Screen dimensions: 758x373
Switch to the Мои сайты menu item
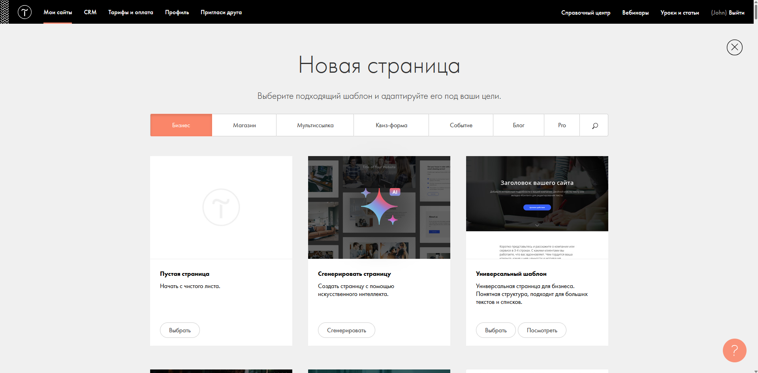pos(58,12)
